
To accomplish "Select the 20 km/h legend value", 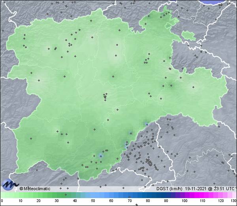I will point(38,201).
